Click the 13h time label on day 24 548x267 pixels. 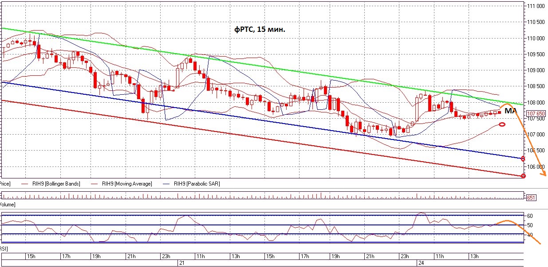tap(474, 256)
